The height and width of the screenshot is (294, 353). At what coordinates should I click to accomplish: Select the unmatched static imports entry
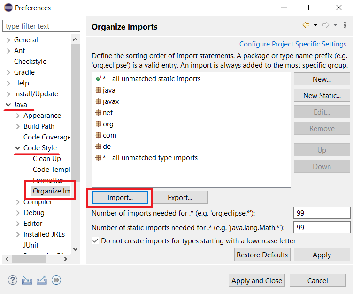coord(148,79)
